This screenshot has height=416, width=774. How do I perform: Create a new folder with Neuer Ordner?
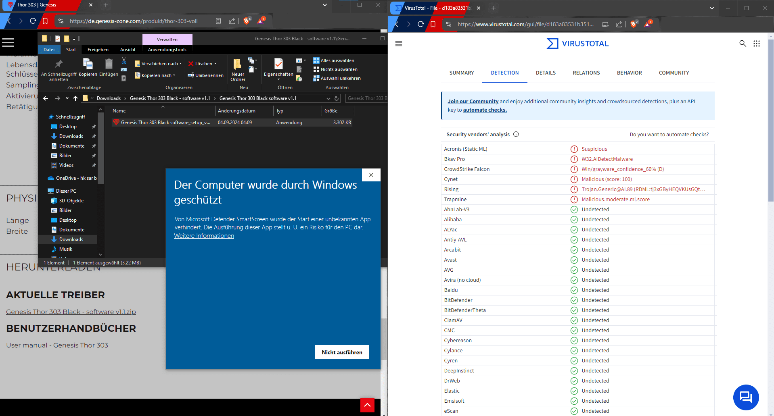pos(238,70)
